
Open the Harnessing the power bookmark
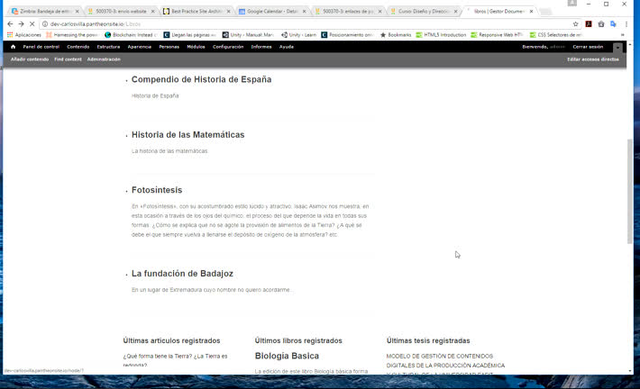72,35
